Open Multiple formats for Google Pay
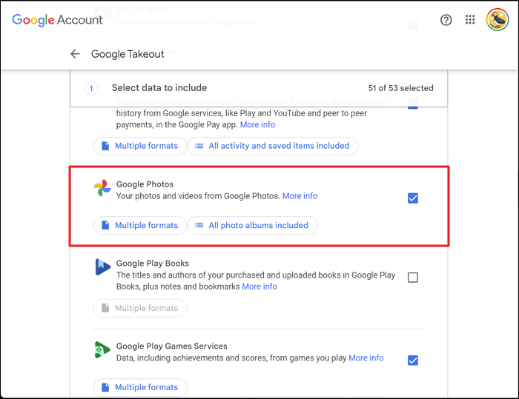The width and height of the screenshot is (519, 399). [139, 146]
